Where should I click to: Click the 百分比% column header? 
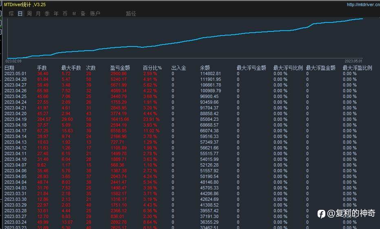pos(152,68)
